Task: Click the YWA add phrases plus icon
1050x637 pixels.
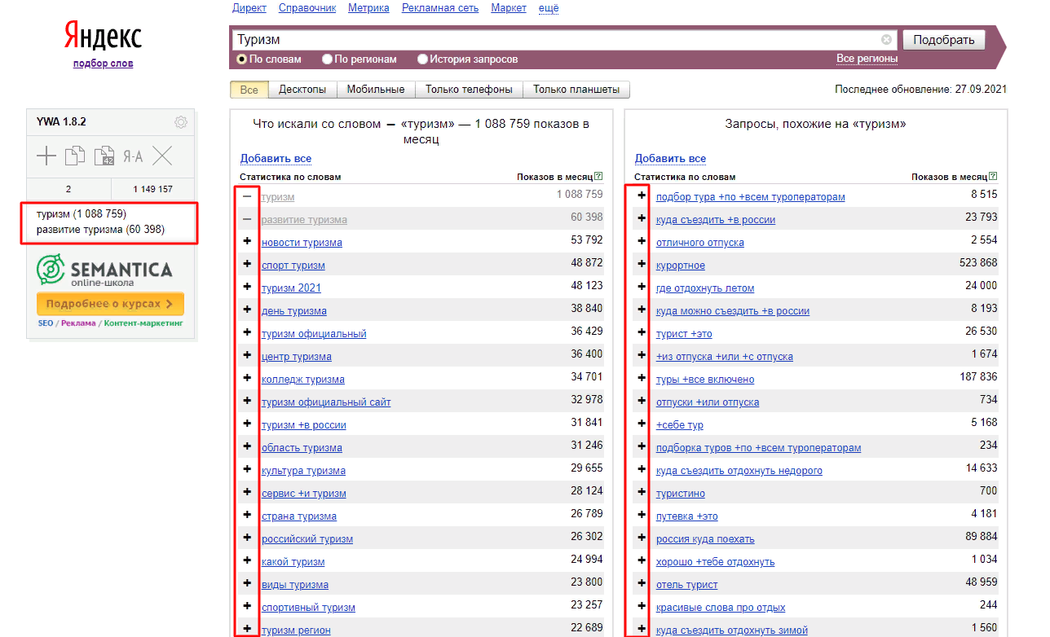Action: 46,156
